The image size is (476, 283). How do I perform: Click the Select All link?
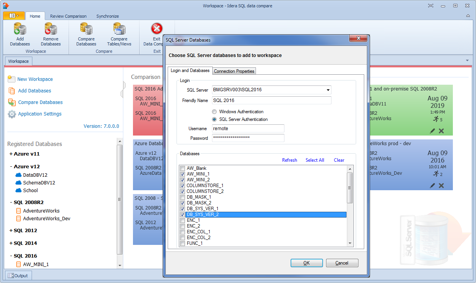315,160
